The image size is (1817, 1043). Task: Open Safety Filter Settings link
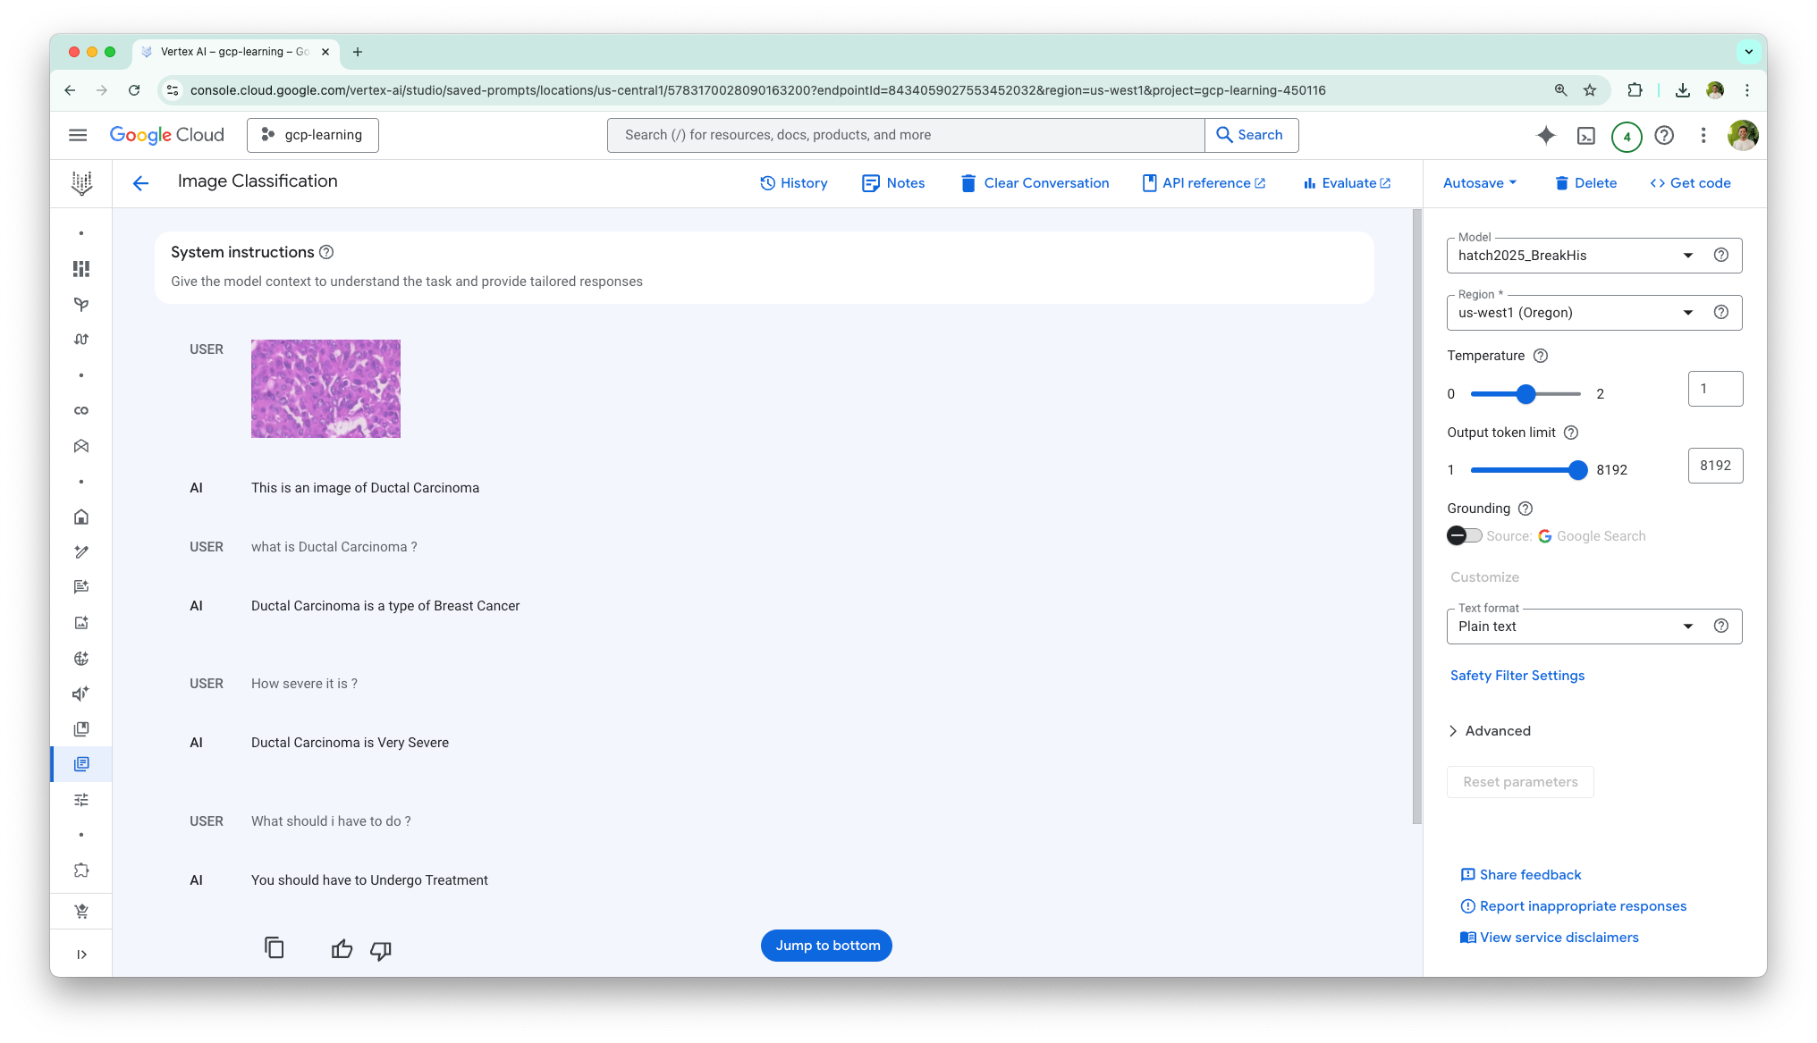click(x=1517, y=676)
